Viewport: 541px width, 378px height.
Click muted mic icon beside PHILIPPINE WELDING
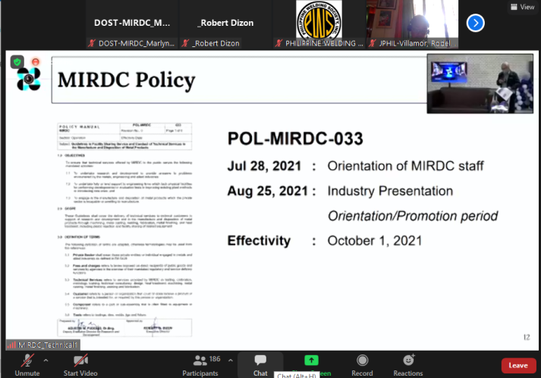(278, 43)
